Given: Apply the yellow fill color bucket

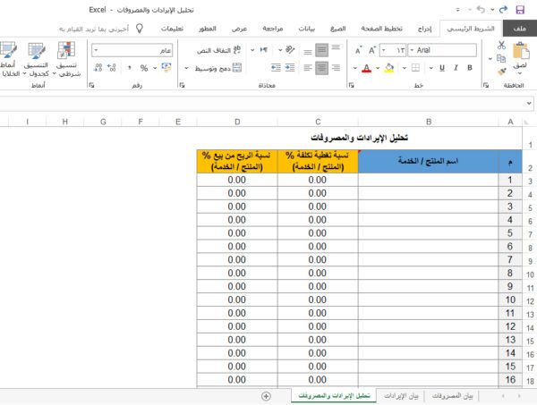Looking at the screenshot, I should click(x=389, y=68).
